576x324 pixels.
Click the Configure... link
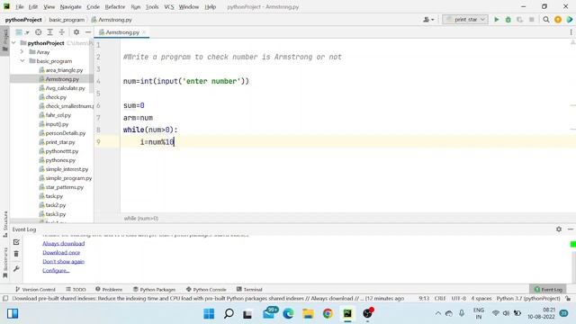(56, 270)
